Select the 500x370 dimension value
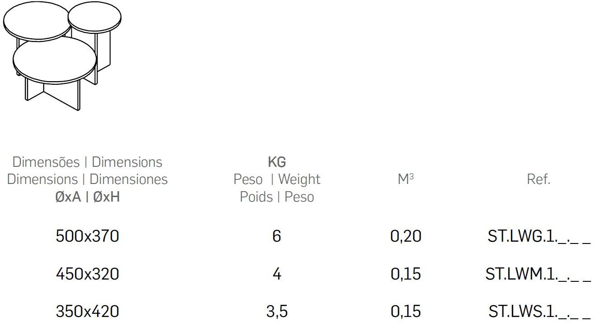This screenshot has height=326, width=594. coord(87,236)
